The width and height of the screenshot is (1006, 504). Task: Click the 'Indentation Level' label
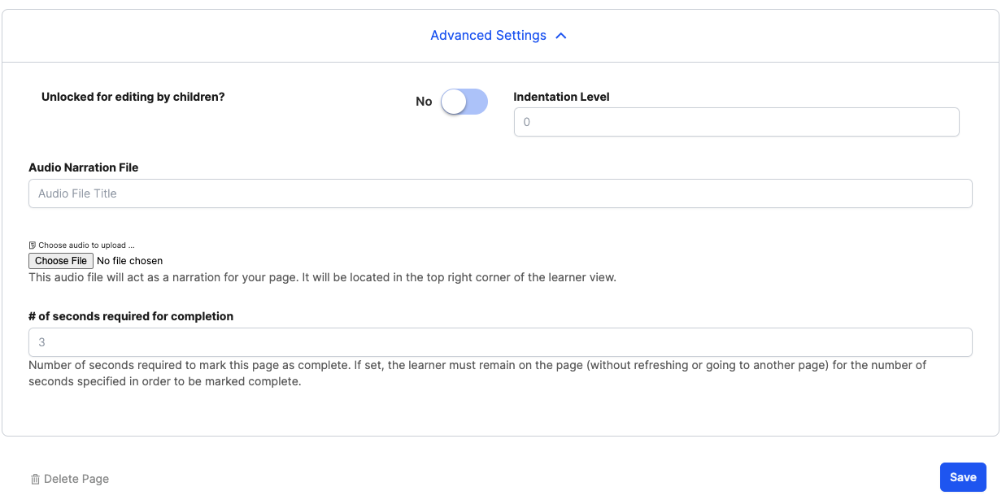point(562,97)
